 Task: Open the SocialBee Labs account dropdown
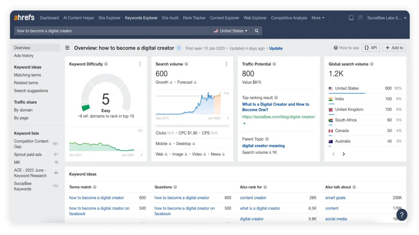pyautogui.click(x=386, y=18)
